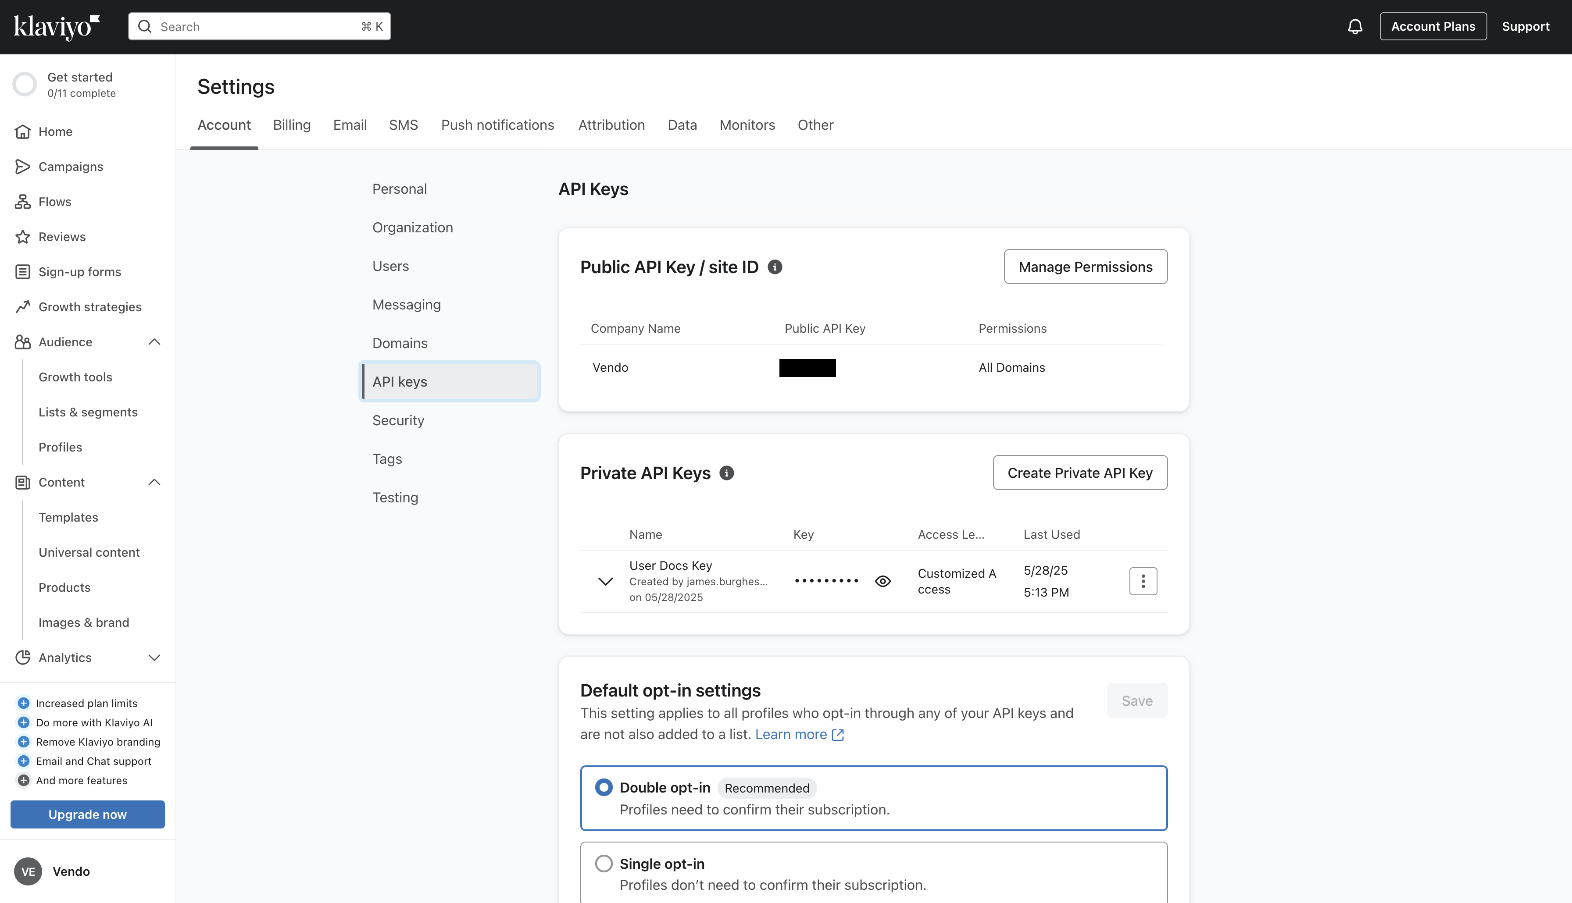The image size is (1572, 903).
Task: Open the notifications bell
Action: (x=1355, y=27)
